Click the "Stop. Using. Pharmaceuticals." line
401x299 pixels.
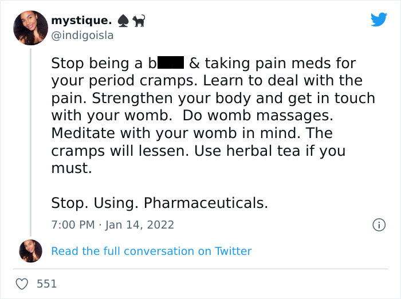(159, 203)
